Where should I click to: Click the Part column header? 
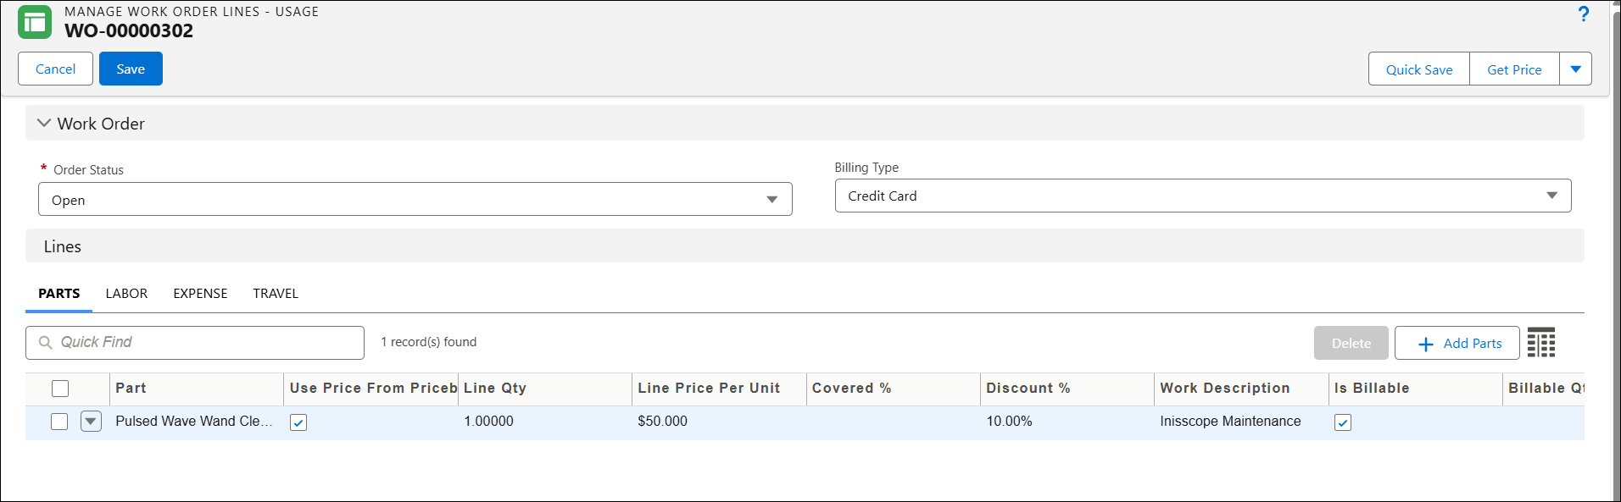(197, 389)
